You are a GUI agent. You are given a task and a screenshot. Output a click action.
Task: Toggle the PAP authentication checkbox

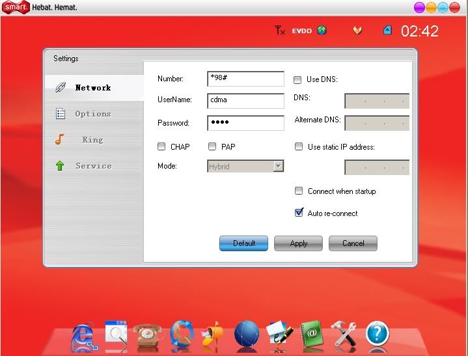coord(212,146)
